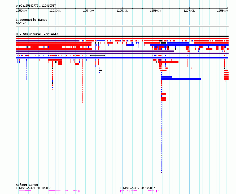Click the pink LOC101927421 gene model line
The width and height of the screenshot is (236, 194).
point(48,191)
